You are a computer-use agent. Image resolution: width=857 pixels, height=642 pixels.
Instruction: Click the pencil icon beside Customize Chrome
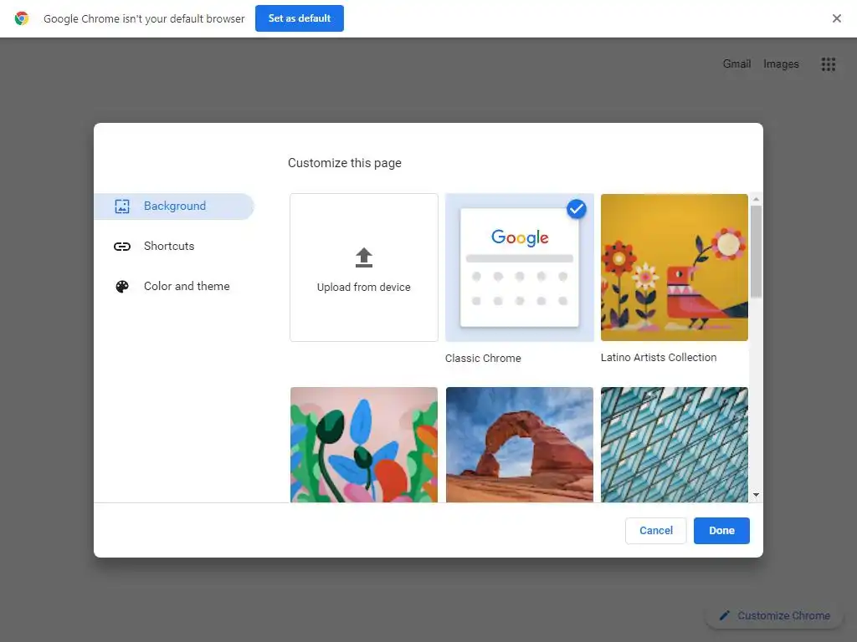[x=725, y=616]
